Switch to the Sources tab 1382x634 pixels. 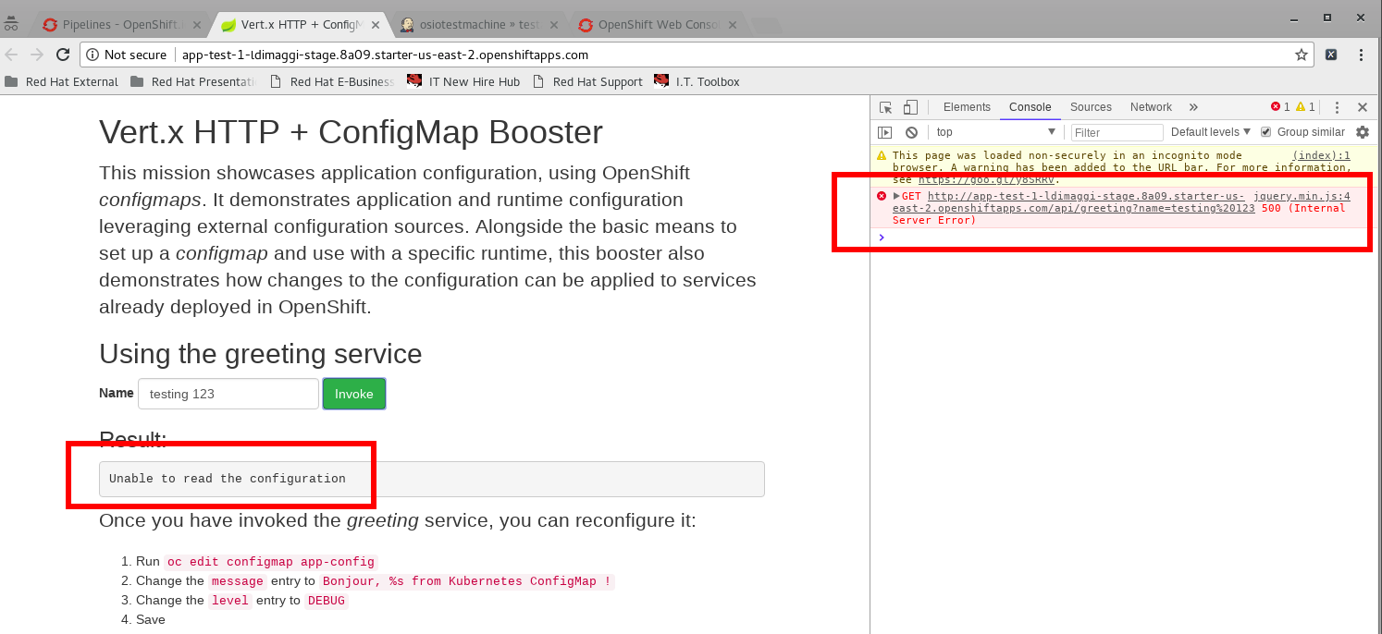(1091, 107)
